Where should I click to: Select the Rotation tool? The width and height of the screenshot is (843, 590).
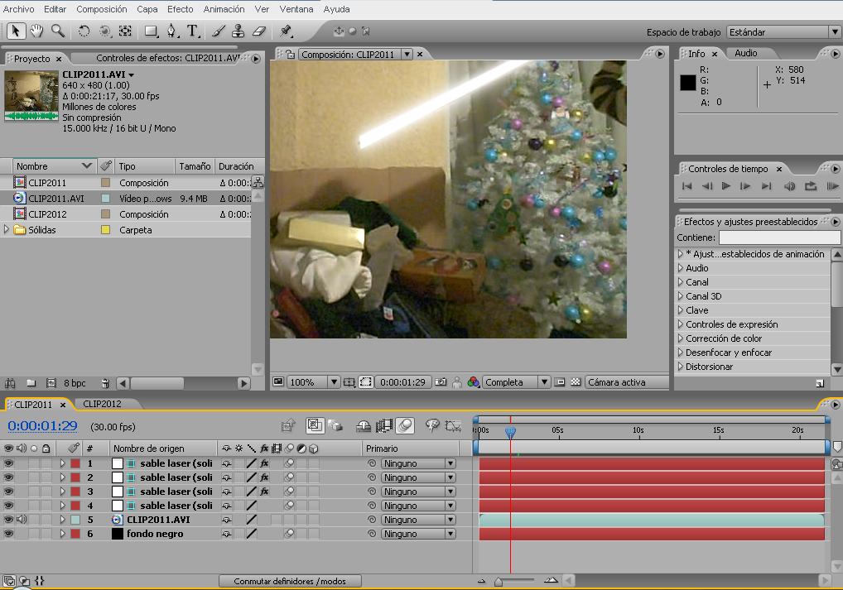[84, 31]
